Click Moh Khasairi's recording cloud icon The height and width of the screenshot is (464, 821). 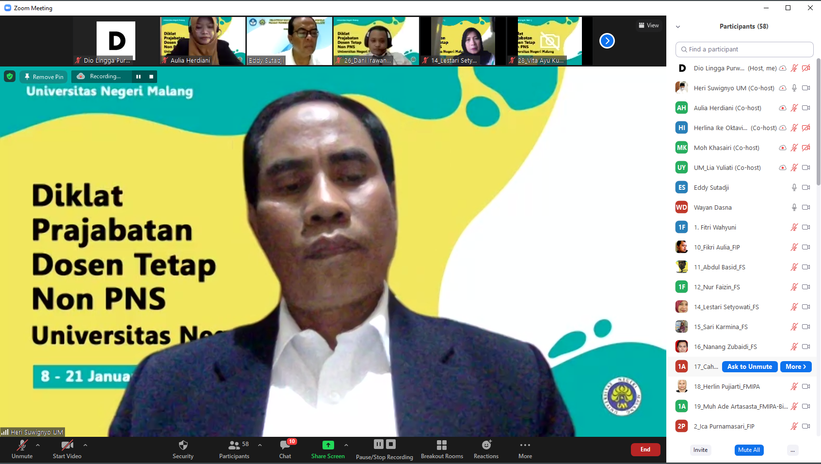pos(783,148)
